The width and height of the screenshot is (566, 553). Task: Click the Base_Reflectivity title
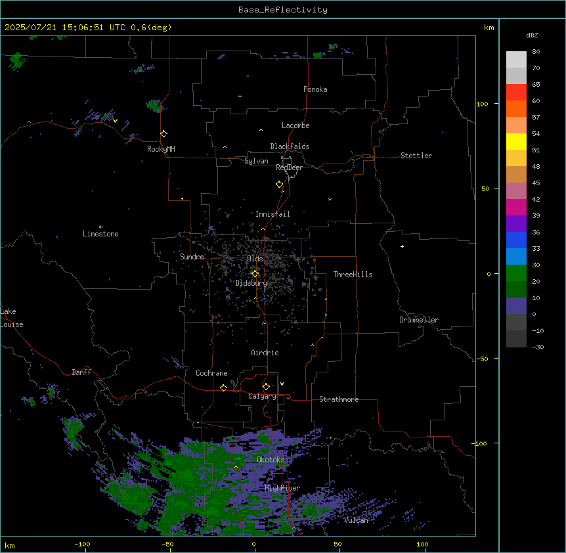coord(283,10)
